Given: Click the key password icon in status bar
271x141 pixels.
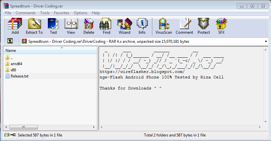Looking at the screenshot, I should tap(13, 135).
